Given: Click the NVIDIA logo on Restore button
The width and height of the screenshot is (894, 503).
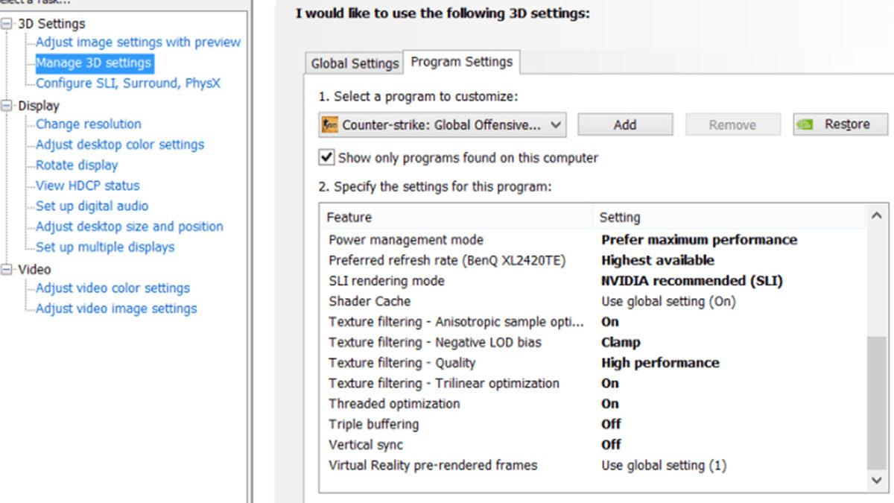Looking at the screenshot, I should pyautogui.click(x=805, y=125).
